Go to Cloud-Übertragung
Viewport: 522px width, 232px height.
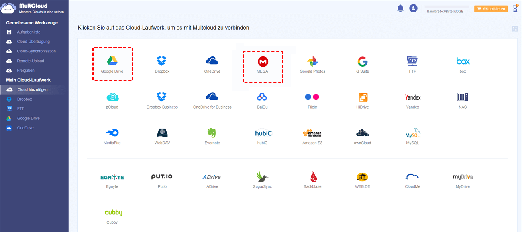click(x=33, y=42)
